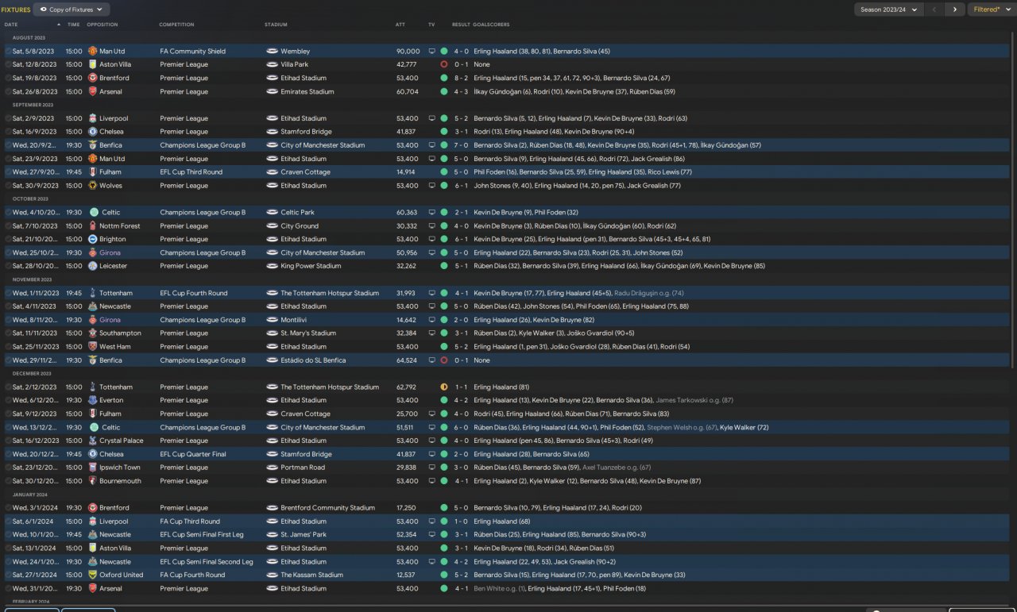1017x612 pixels.
Task: Click the stadium icon beside Montilivi
Action: (272, 320)
